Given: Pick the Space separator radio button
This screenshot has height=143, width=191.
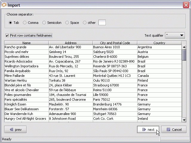Looking at the screenshot, I should [67, 23].
